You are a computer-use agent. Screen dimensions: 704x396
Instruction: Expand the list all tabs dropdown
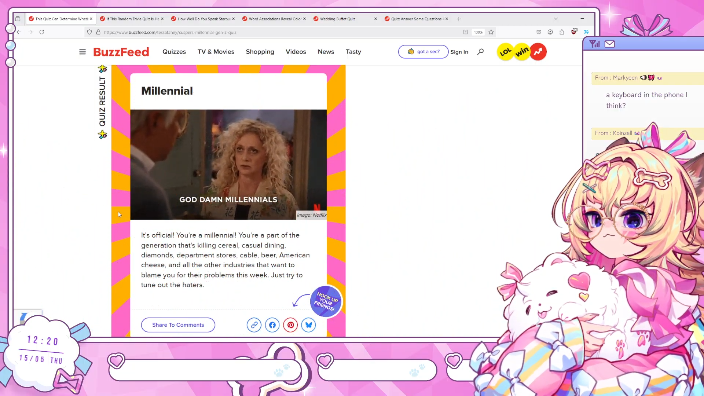(x=556, y=19)
